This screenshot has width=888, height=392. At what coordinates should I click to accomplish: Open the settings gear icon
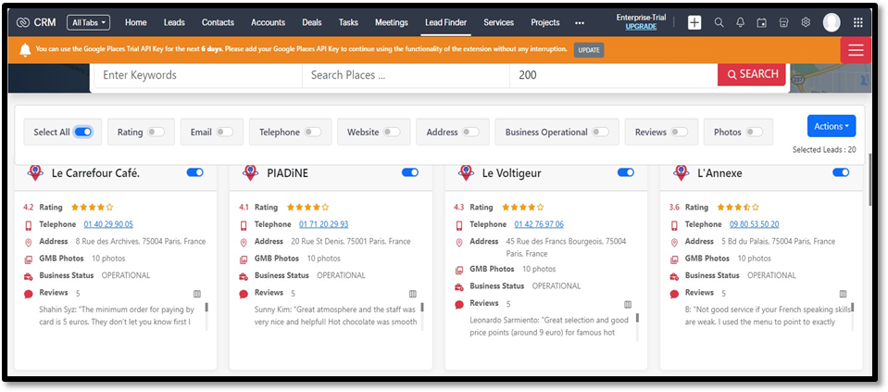tap(806, 22)
